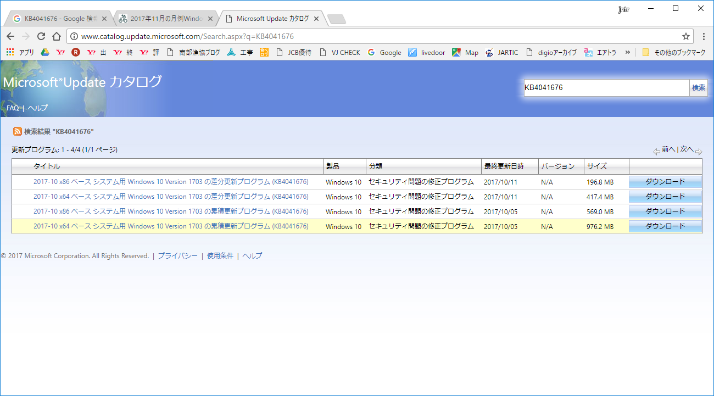View site information icon in address bar

(75, 37)
